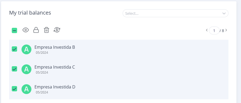
Task: Click the eye view icon in toolbar
Action: point(26,30)
